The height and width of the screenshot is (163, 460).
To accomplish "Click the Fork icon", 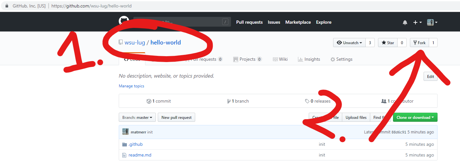I will point(415,43).
